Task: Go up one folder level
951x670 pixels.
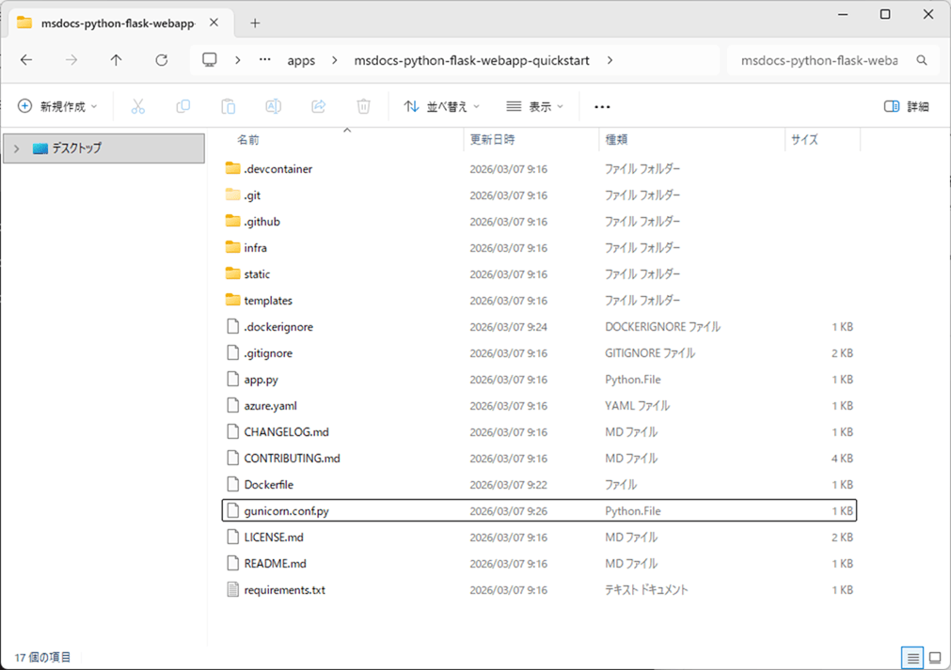Action: 116,60
